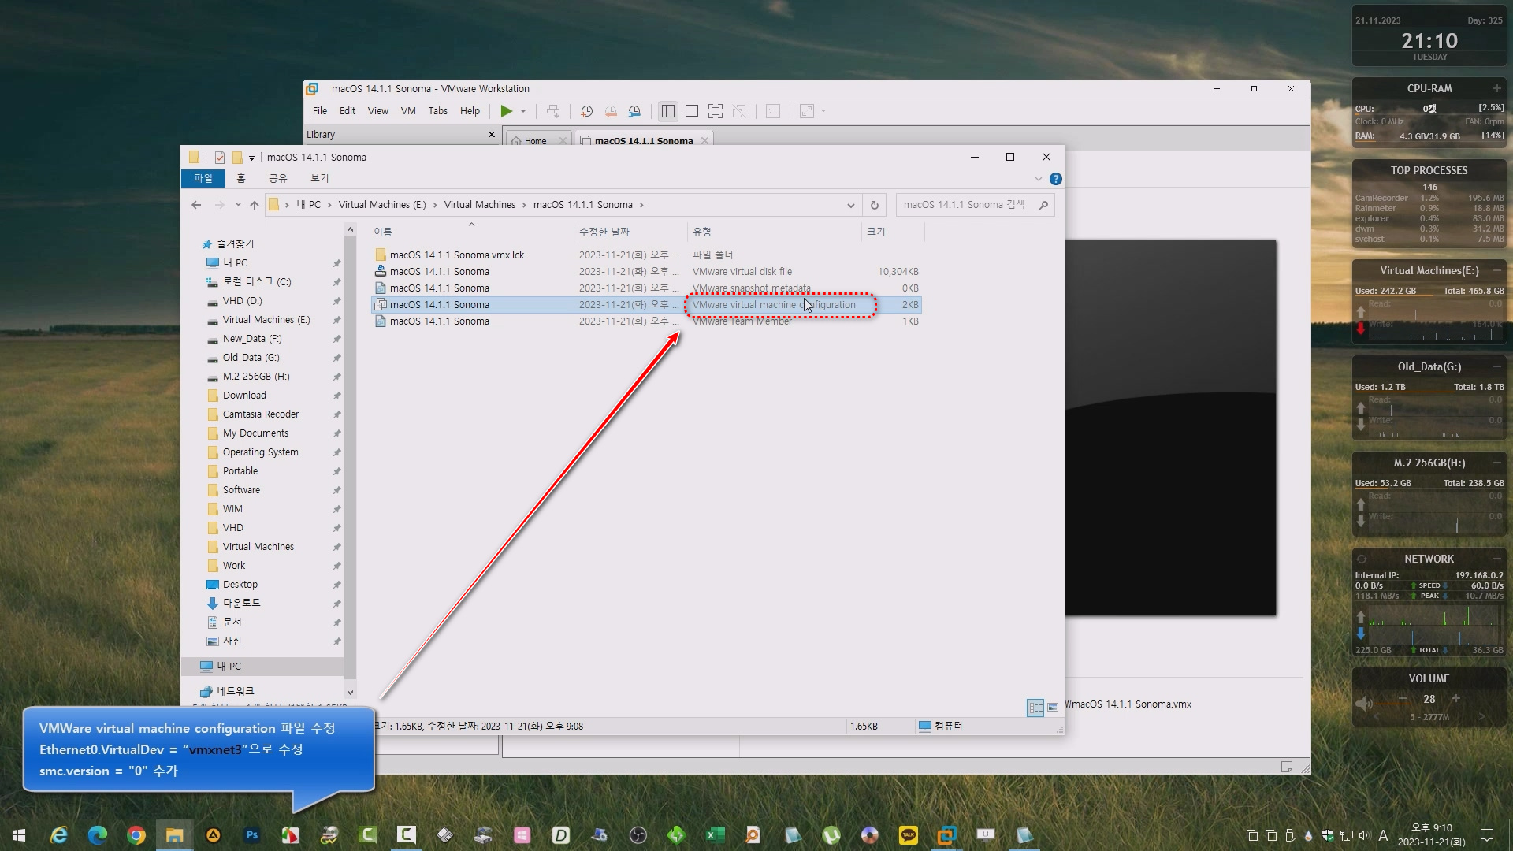Sort files by the 이름 column header
Viewport: 1513px width, 851px height.
point(471,232)
